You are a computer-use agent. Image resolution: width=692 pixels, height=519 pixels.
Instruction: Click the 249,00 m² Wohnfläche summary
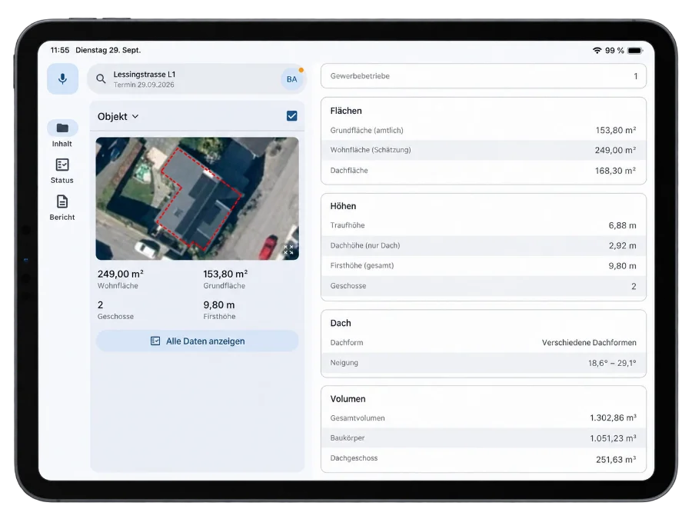(121, 279)
